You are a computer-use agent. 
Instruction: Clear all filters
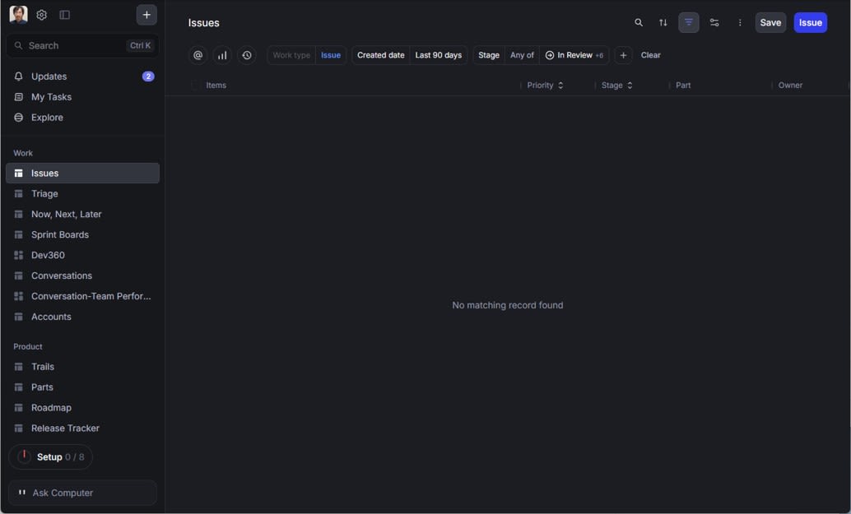pyautogui.click(x=651, y=55)
